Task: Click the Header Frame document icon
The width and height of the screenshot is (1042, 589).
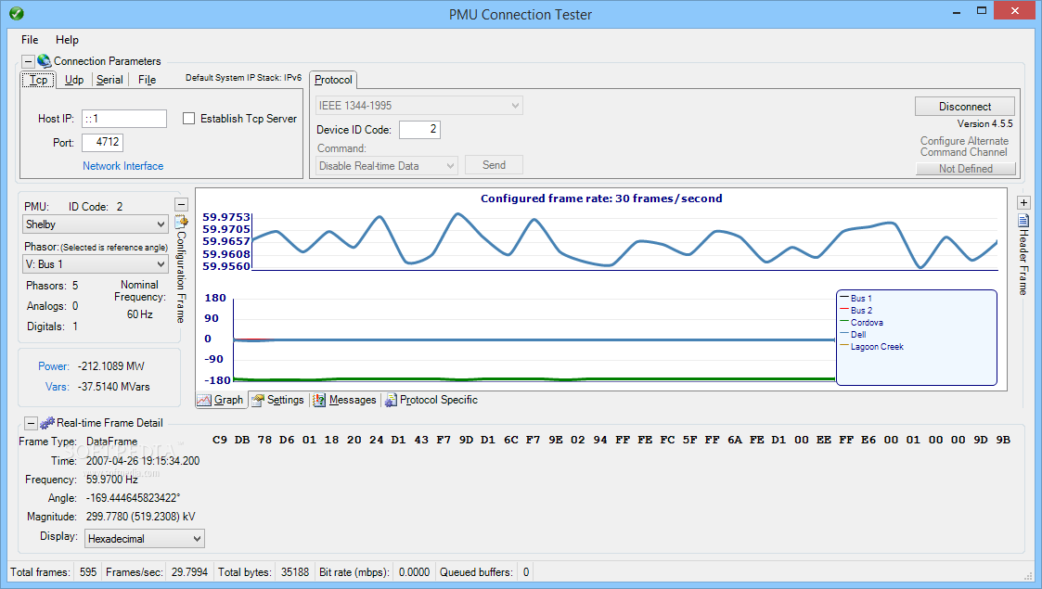Action: point(1023,221)
